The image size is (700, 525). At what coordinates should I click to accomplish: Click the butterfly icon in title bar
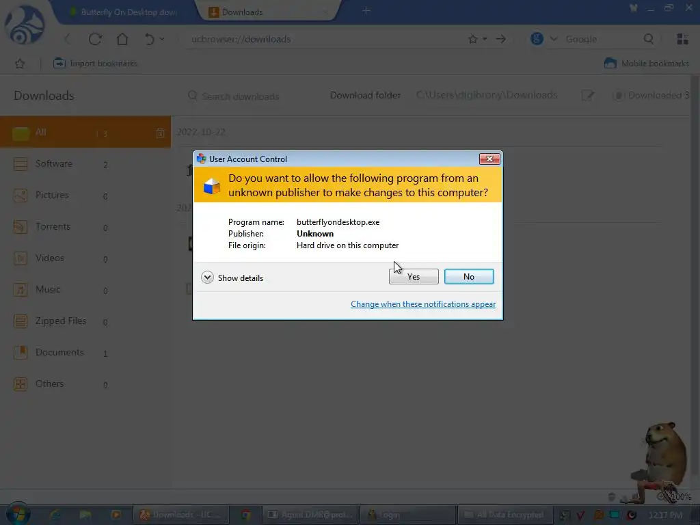633,8
